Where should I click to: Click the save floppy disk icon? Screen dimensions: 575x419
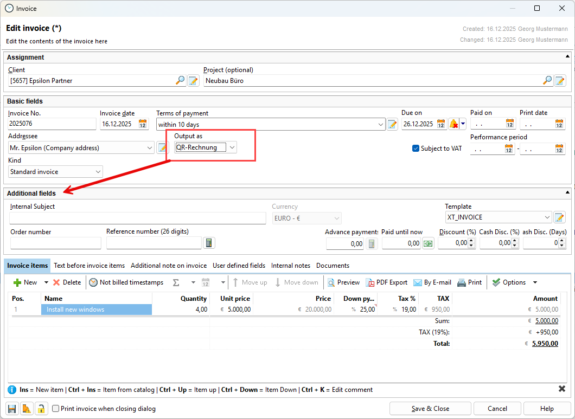pyautogui.click(x=12, y=409)
